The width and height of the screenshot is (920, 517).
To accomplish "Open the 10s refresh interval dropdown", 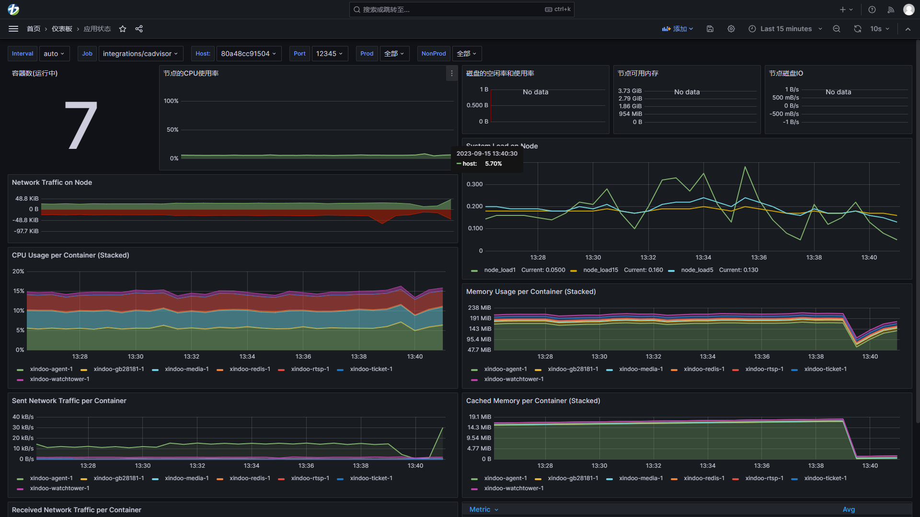I will pyautogui.click(x=880, y=29).
